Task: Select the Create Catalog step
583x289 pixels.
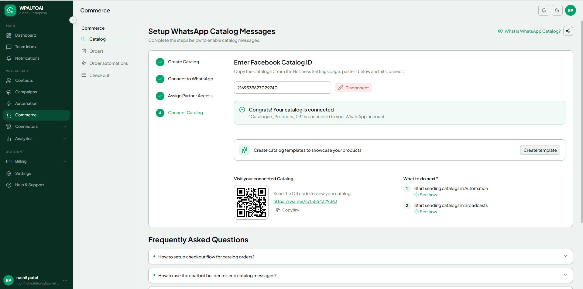Action: coord(183,62)
